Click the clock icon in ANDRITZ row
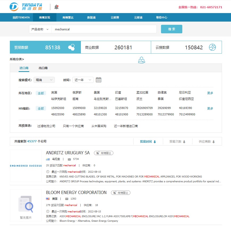231x226 pixels. (x=48, y=172)
